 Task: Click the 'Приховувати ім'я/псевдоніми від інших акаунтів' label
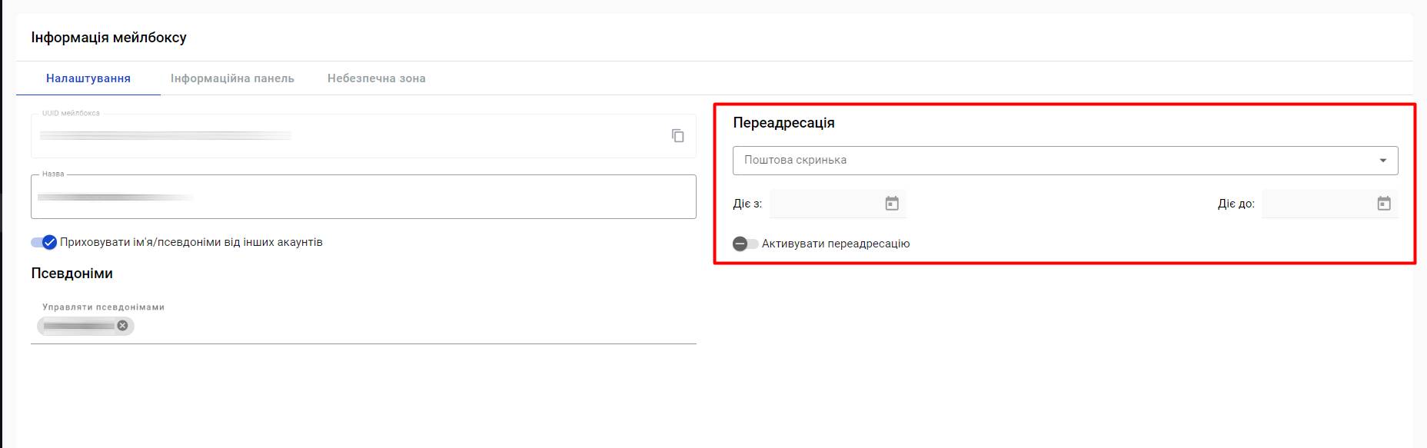pyautogui.click(x=191, y=243)
